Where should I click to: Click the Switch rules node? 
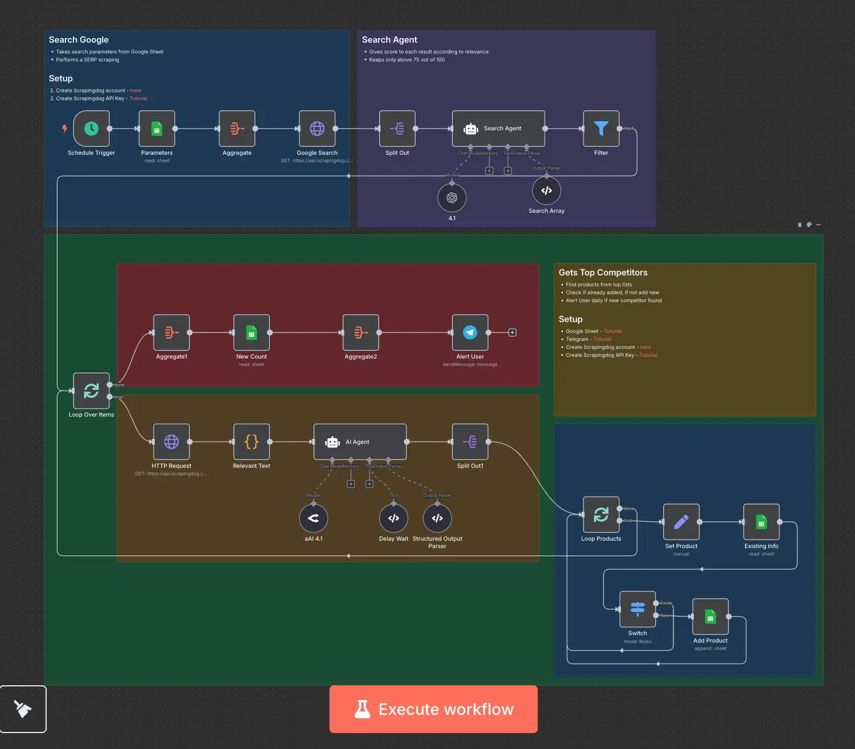click(x=637, y=609)
